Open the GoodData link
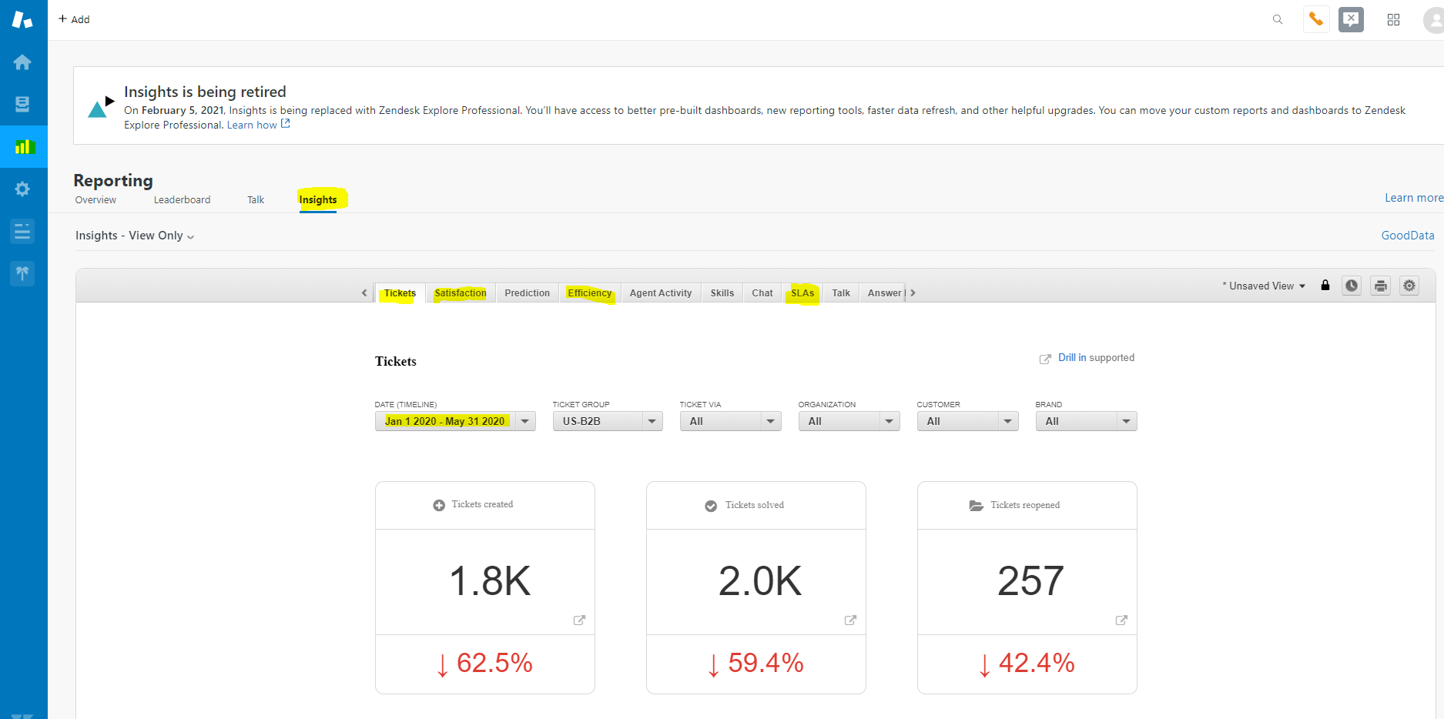The image size is (1444, 719). [1407, 236]
